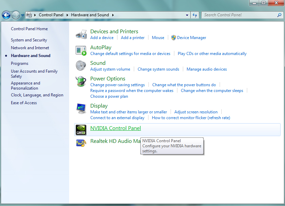The image size is (285, 206).
Task: Open the Power Options heading
Action: (x=108, y=79)
